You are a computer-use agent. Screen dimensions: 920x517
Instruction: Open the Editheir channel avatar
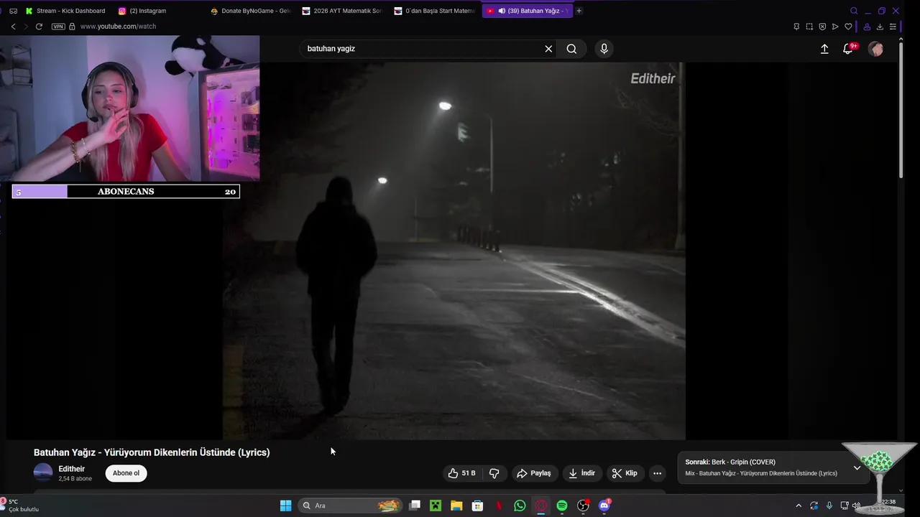click(x=43, y=472)
